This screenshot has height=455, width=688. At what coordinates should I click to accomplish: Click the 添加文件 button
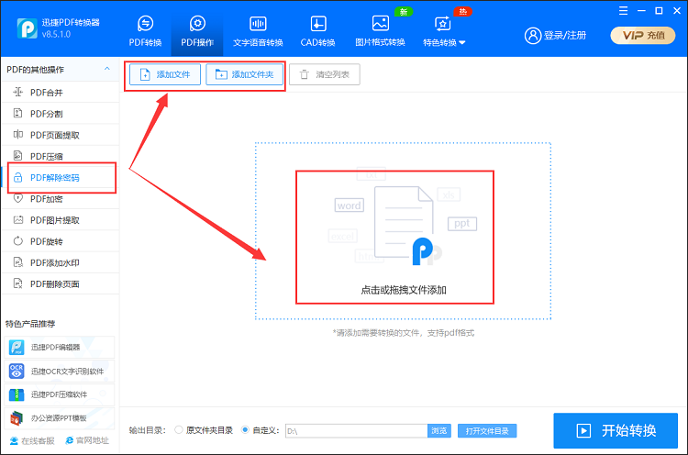click(x=164, y=74)
